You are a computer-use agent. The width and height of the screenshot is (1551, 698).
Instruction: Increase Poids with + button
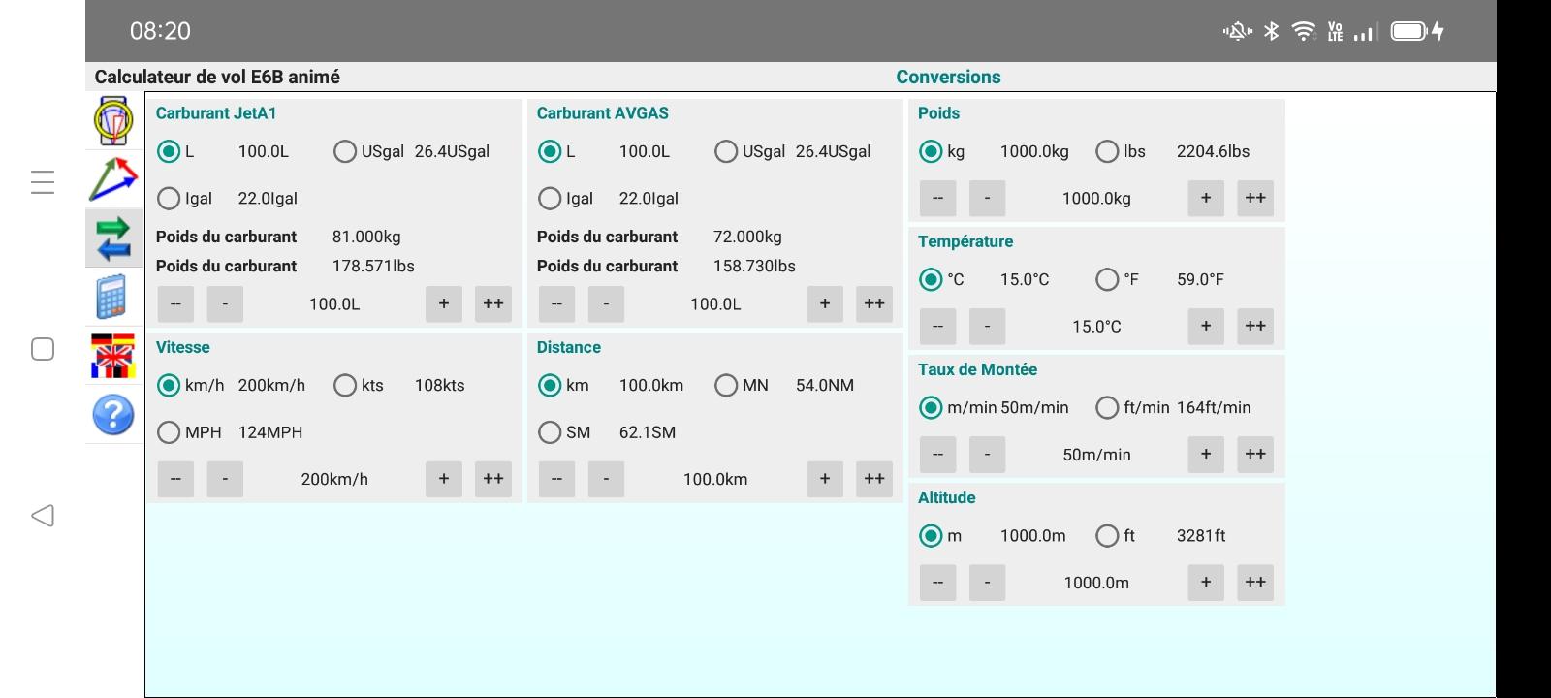point(1206,198)
